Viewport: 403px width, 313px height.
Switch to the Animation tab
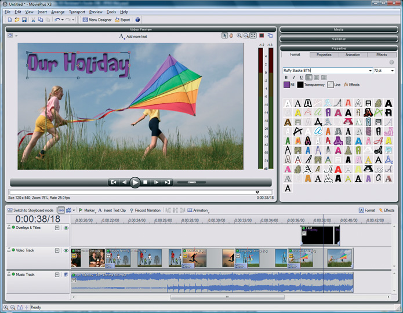coord(353,54)
